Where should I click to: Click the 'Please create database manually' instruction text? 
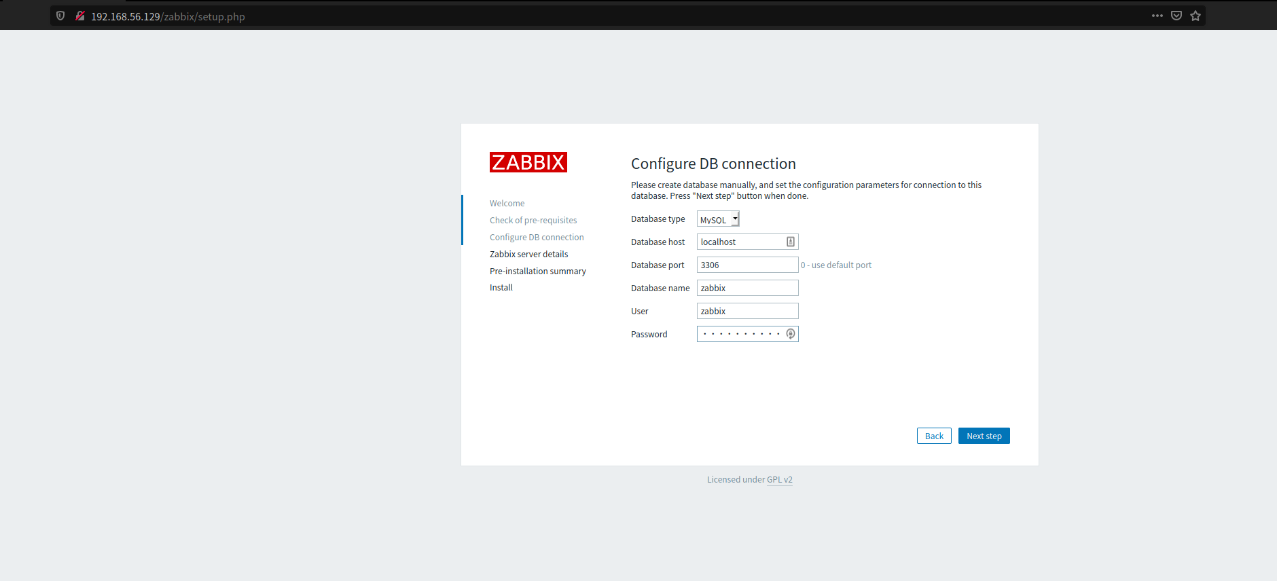806,190
